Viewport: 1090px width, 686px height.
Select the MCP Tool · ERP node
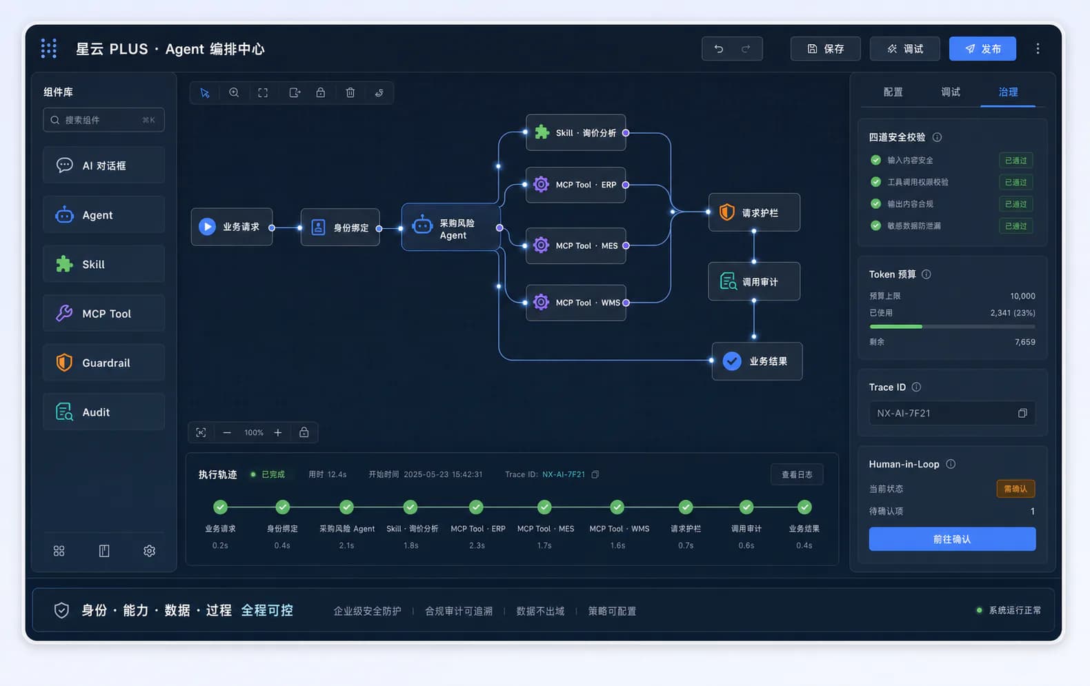(x=576, y=185)
